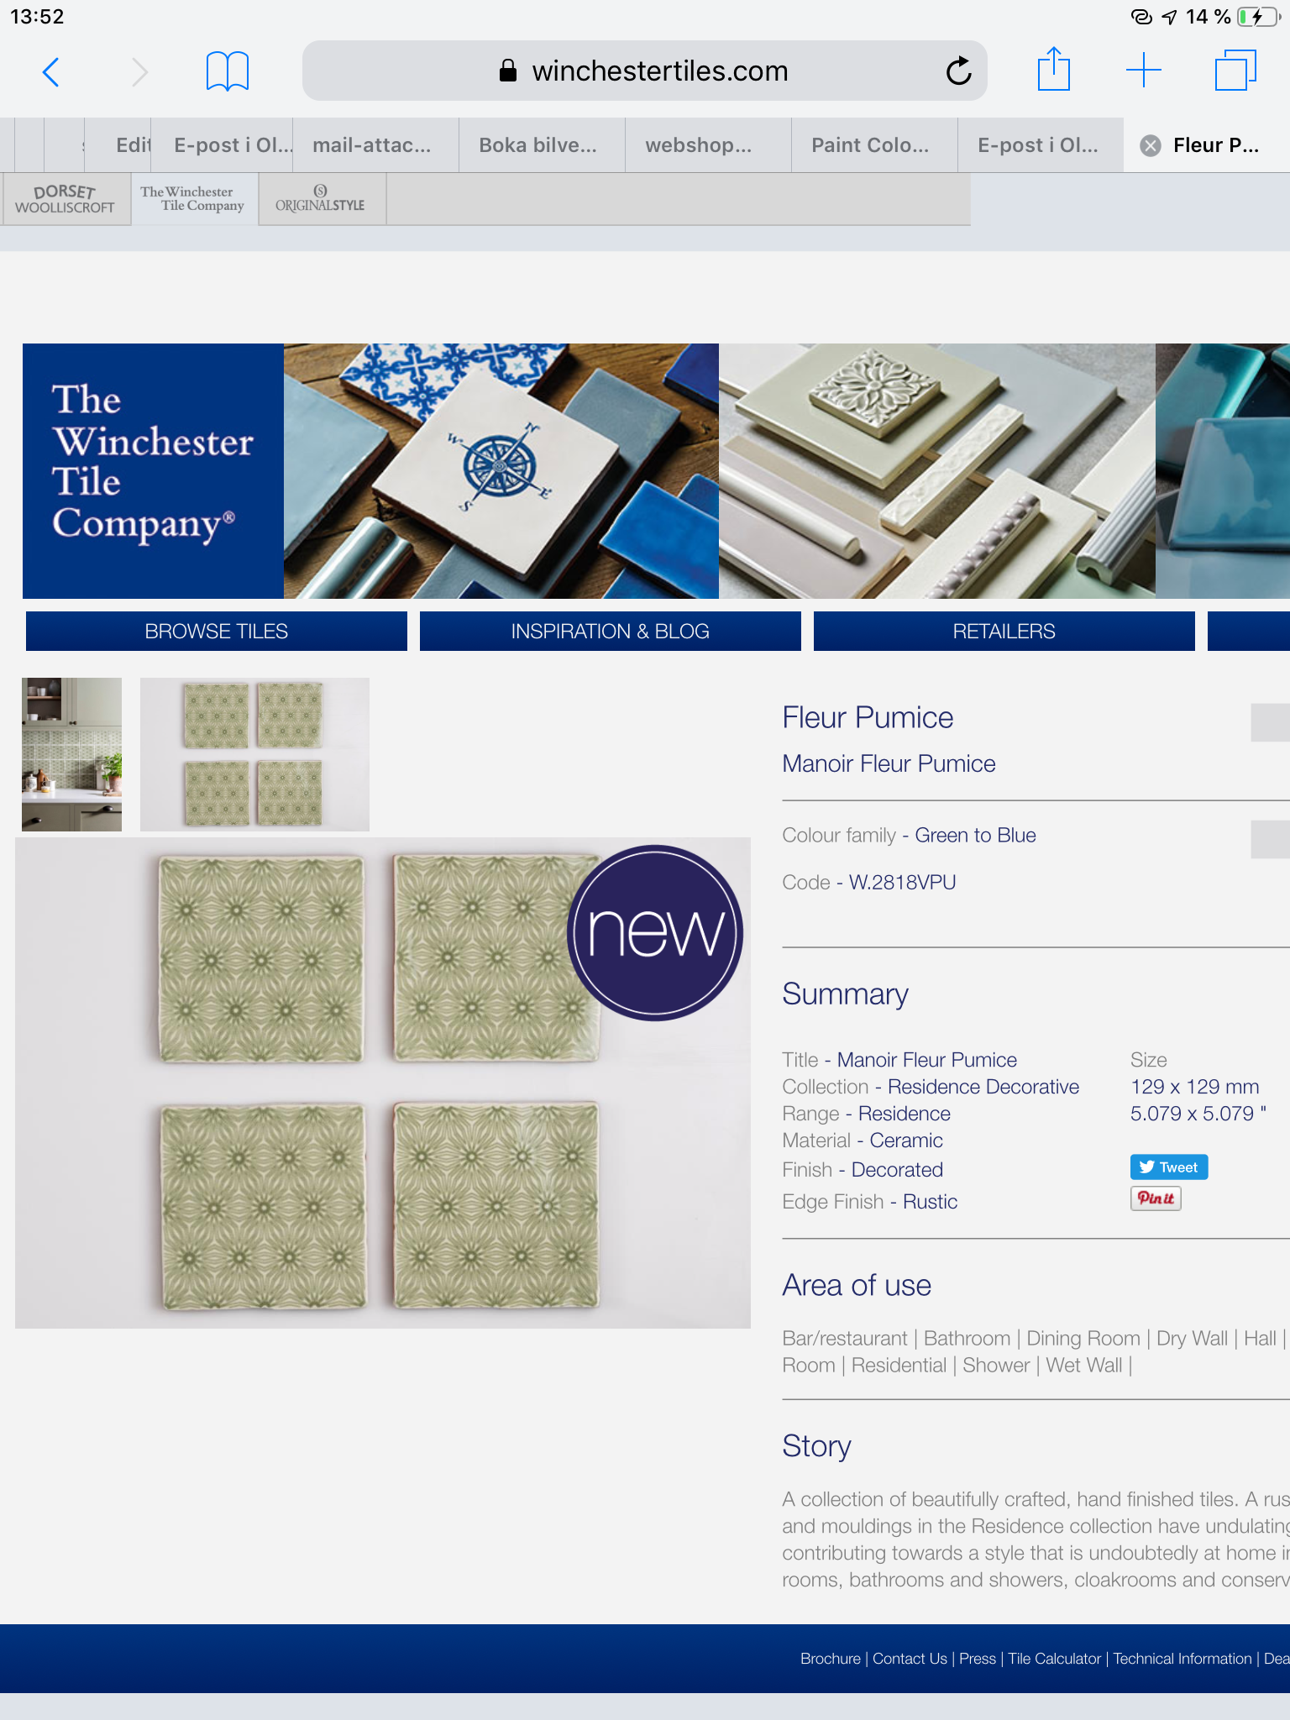The height and width of the screenshot is (1720, 1290).
Task: Reload the page with refresh icon
Action: click(957, 71)
